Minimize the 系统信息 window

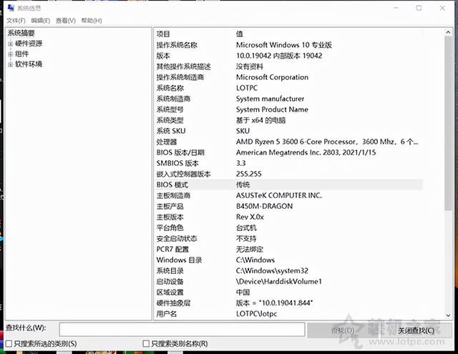[x=396, y=8]
